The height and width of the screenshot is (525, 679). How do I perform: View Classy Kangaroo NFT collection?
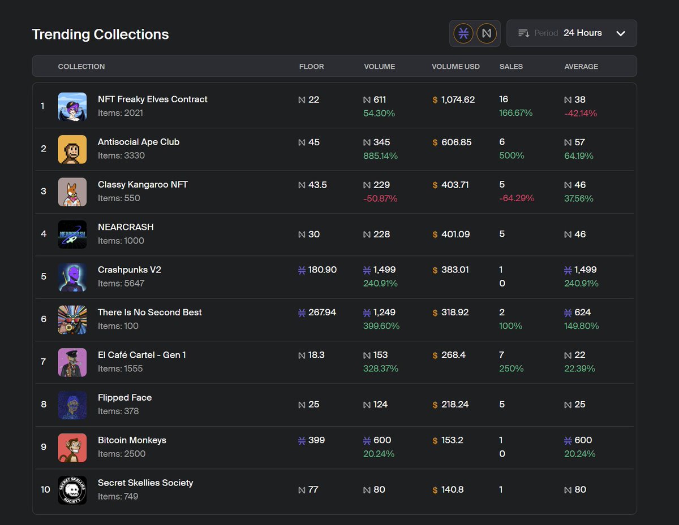(x=142, y=184)
